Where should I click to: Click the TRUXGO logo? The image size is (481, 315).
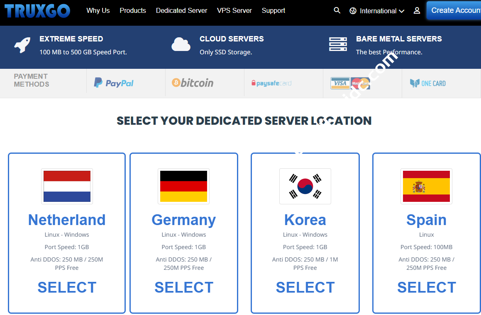(37, 11)
